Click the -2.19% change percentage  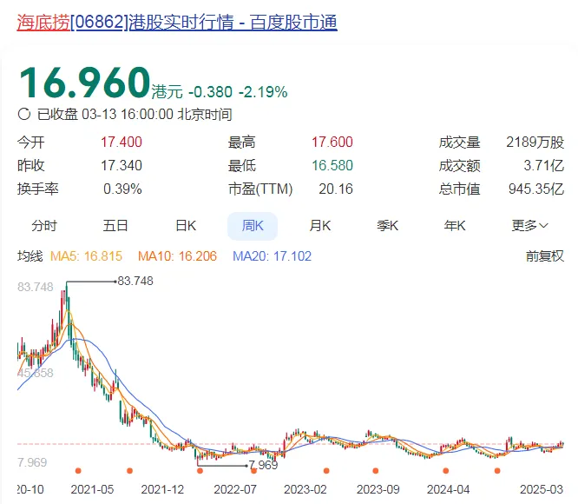click(x=263, y=92)
